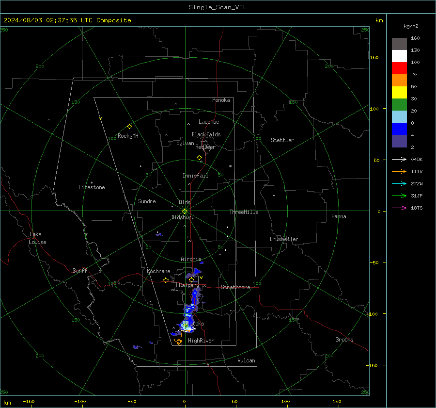Click the small purple echo south of Sundre
The height and width of the screenshot is (408, 436).
pos(159,234)
